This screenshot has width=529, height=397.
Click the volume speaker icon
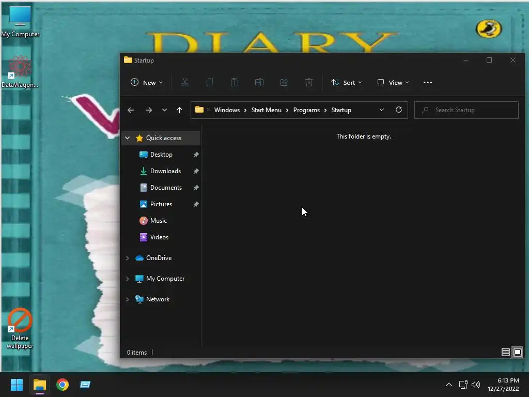coord(476,385)
